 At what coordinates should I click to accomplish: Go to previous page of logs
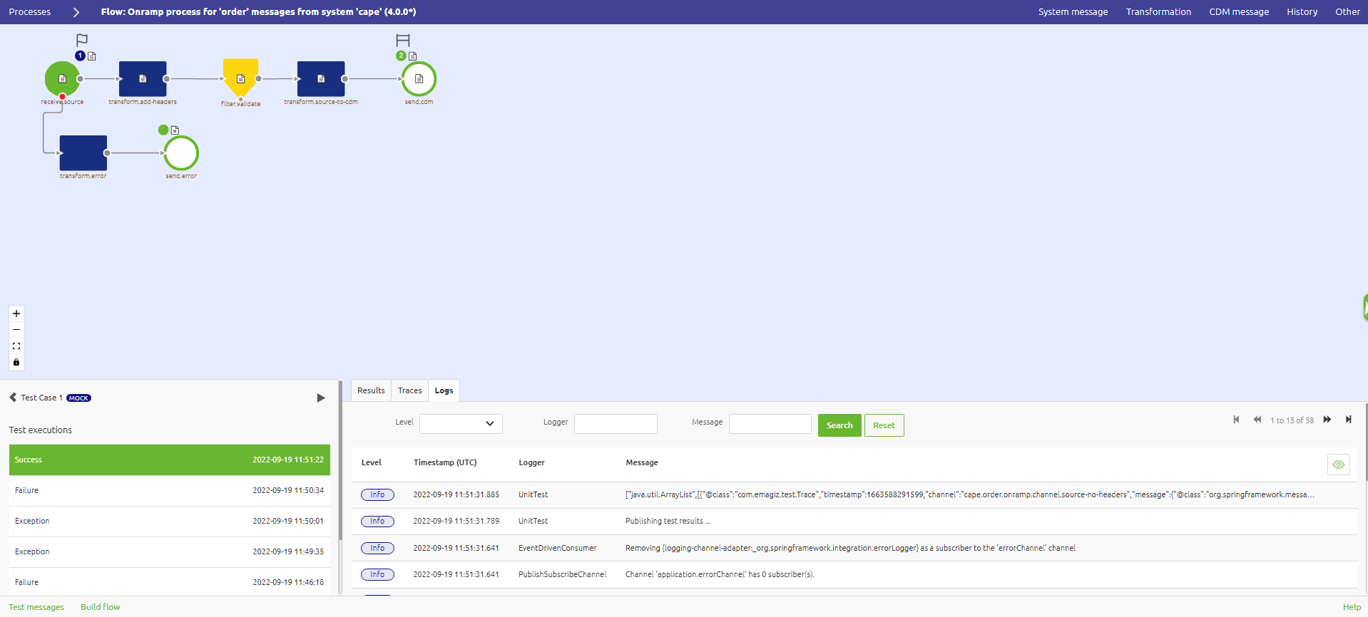[x=1257, y=420]
